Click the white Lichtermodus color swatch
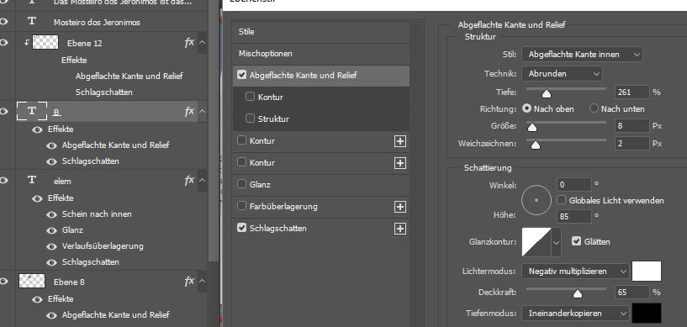The width and height of the screenshot is (687, 327). click(647, 271)
